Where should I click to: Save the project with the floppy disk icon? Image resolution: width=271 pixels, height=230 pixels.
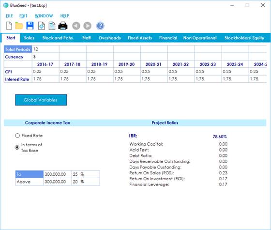[30, 26]
